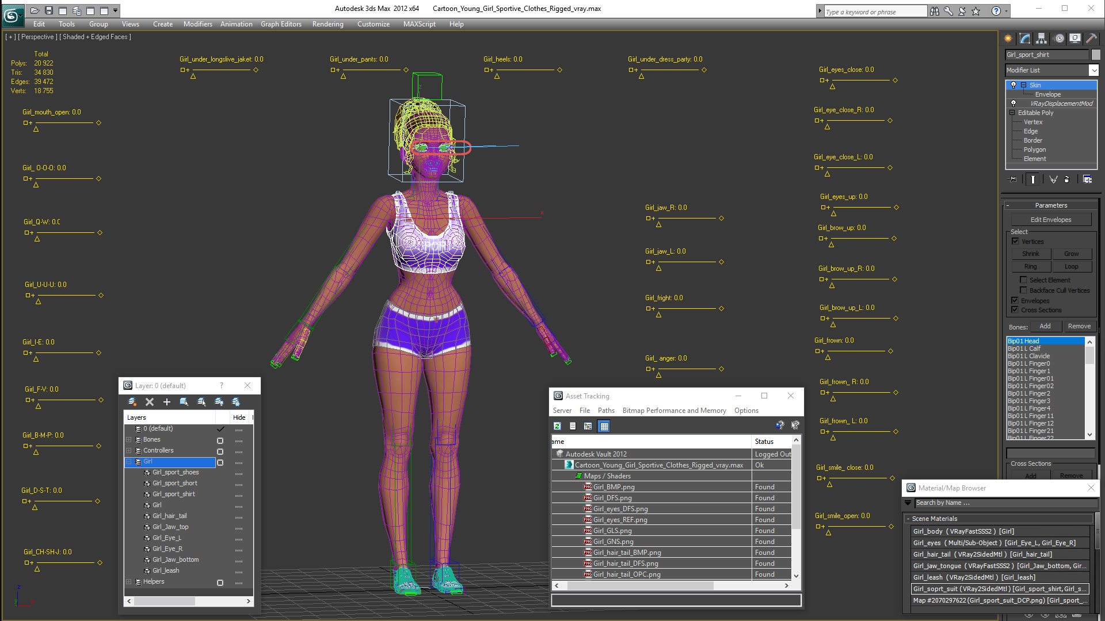The image size is (1105, 621).
Task: Collapse the Skin modifier sub-levels
Action: [1023, 85]
